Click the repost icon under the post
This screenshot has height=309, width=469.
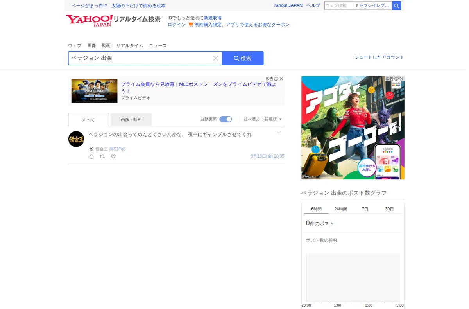point(102,156)
